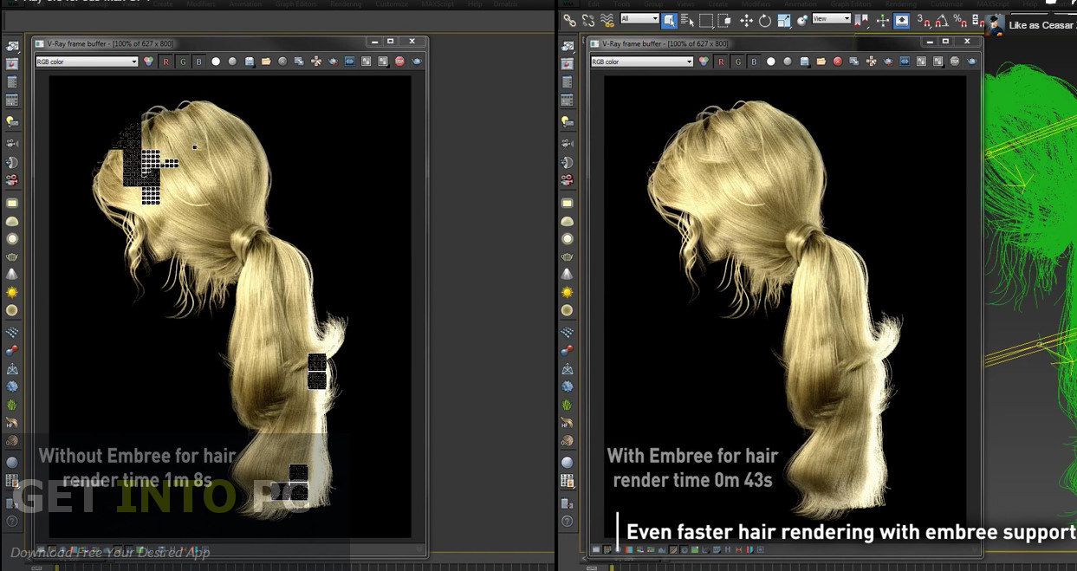
Task: Switch to RGB channel in right frame buffer
Action: [x=704, y=62]
